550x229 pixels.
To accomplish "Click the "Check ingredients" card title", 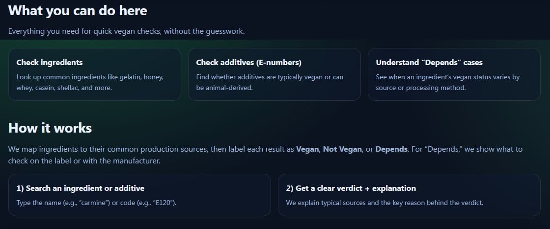I will tap(50, 63).
